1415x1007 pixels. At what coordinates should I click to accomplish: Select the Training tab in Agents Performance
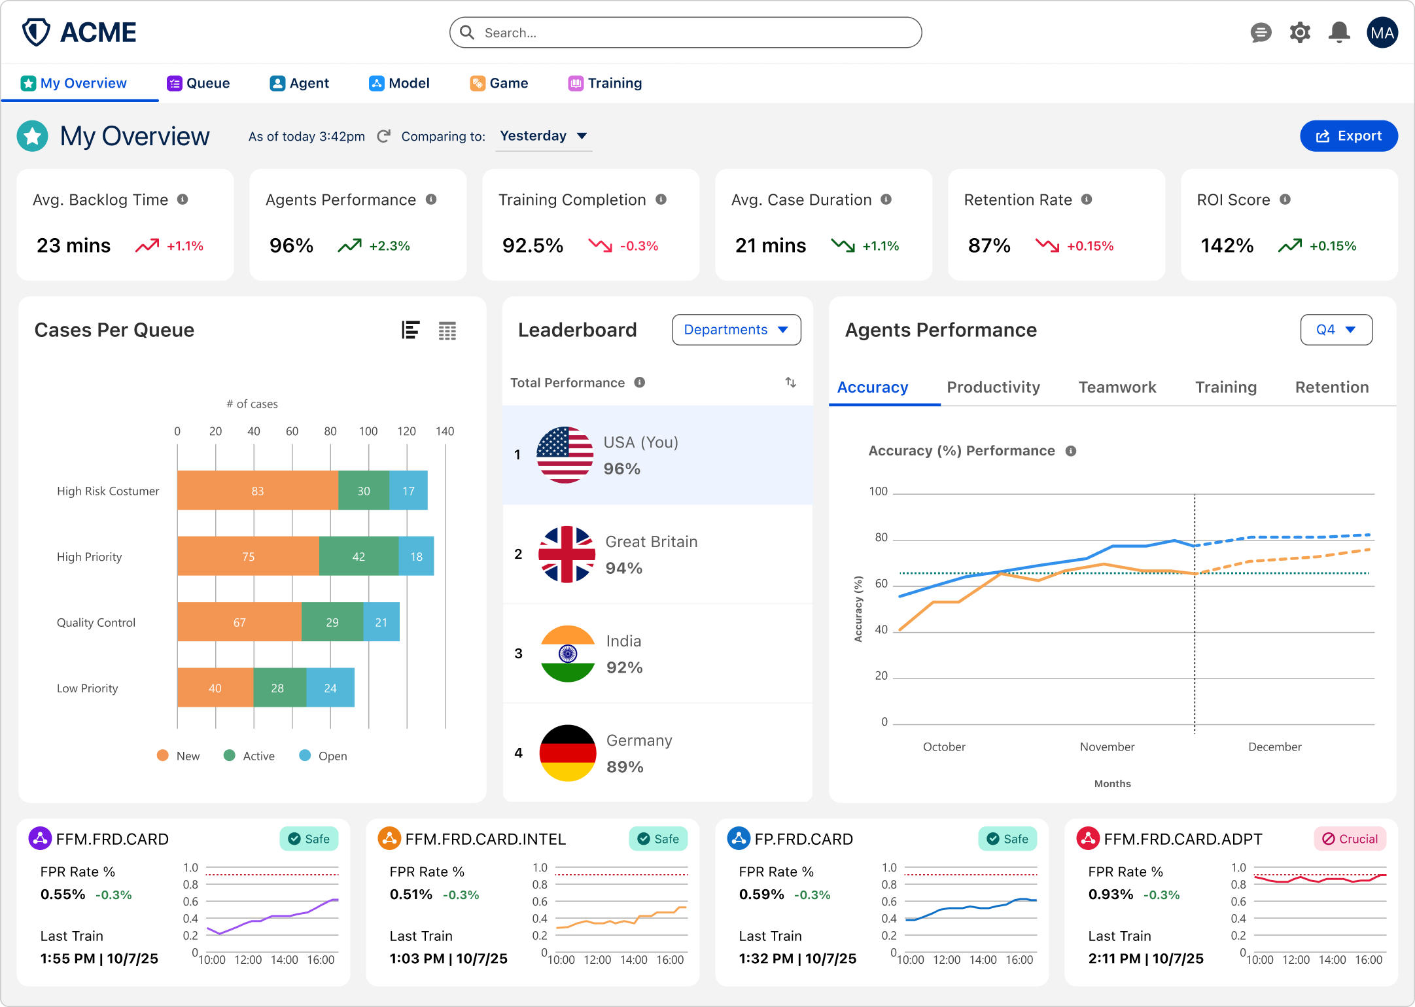click(x=1226, y=387)
